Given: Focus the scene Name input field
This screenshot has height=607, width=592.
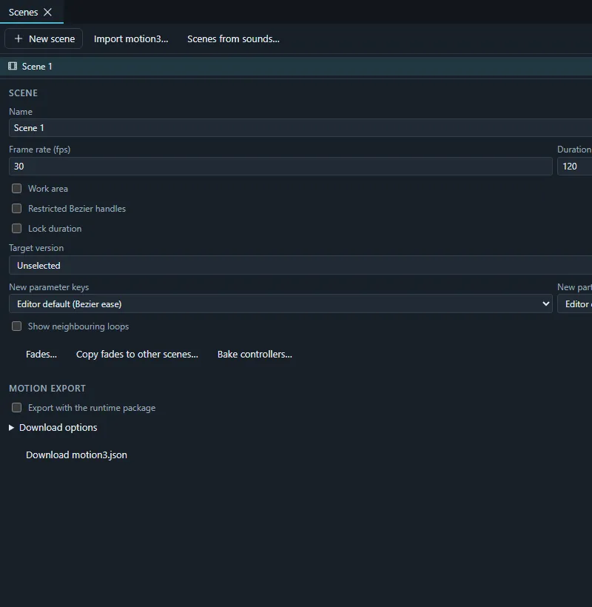Looking at the screenshot, I should point(300,128).
